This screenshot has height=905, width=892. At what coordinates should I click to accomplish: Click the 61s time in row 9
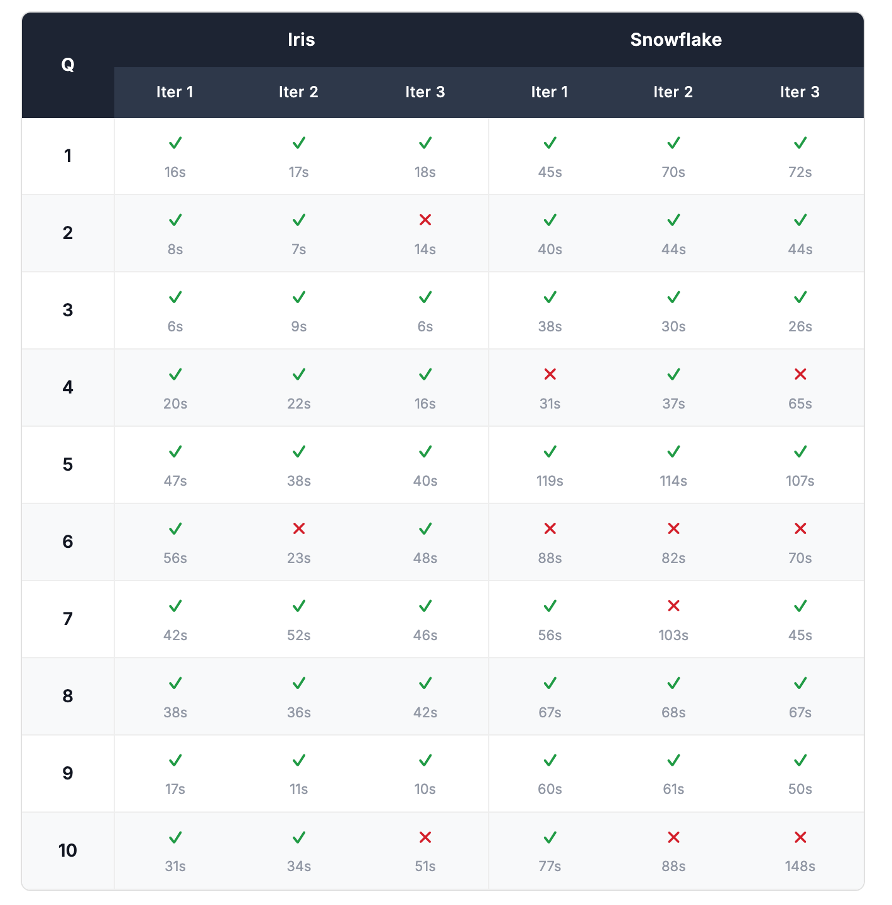[x=673, y=789]
